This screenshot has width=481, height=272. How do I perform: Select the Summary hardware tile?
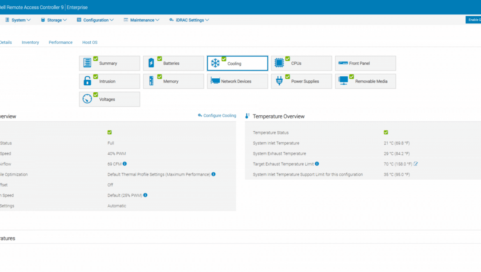[109, 63]
